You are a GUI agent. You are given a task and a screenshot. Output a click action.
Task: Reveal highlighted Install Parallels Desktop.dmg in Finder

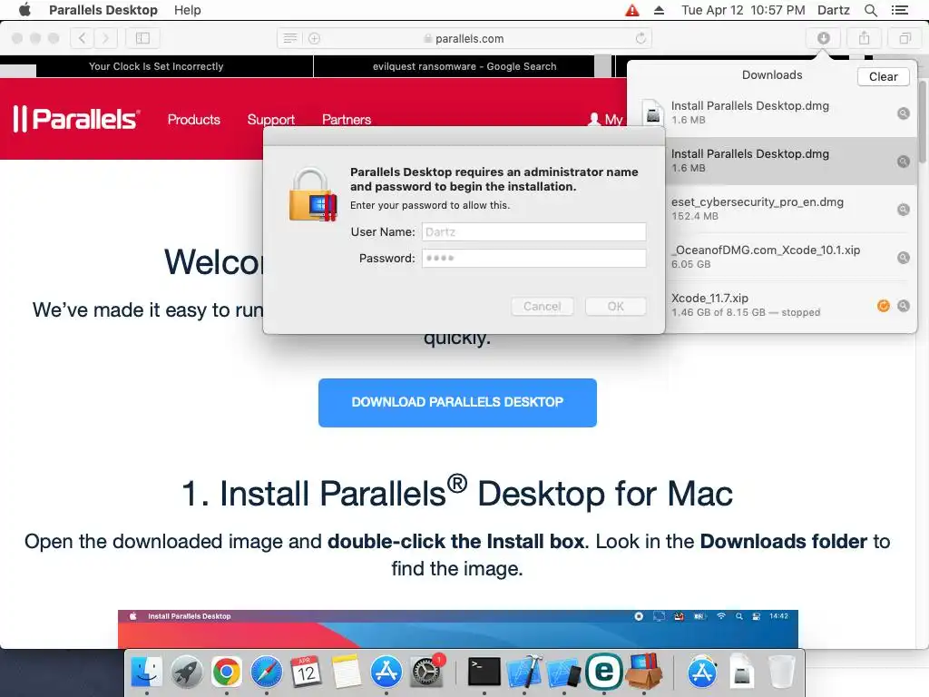point(903,162)
